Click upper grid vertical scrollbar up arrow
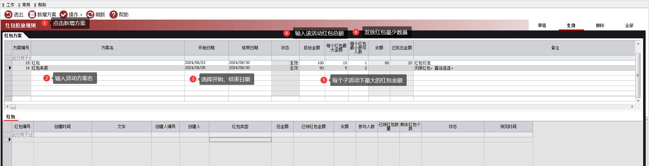649x166 pixels. [638, 44]
